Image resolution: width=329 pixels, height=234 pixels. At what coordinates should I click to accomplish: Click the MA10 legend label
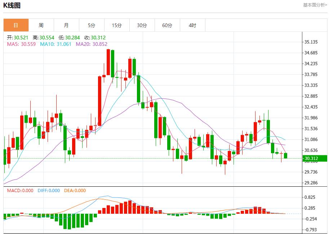55,44
